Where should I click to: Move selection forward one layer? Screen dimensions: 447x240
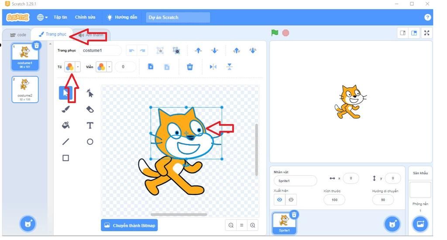coord(198,51)
